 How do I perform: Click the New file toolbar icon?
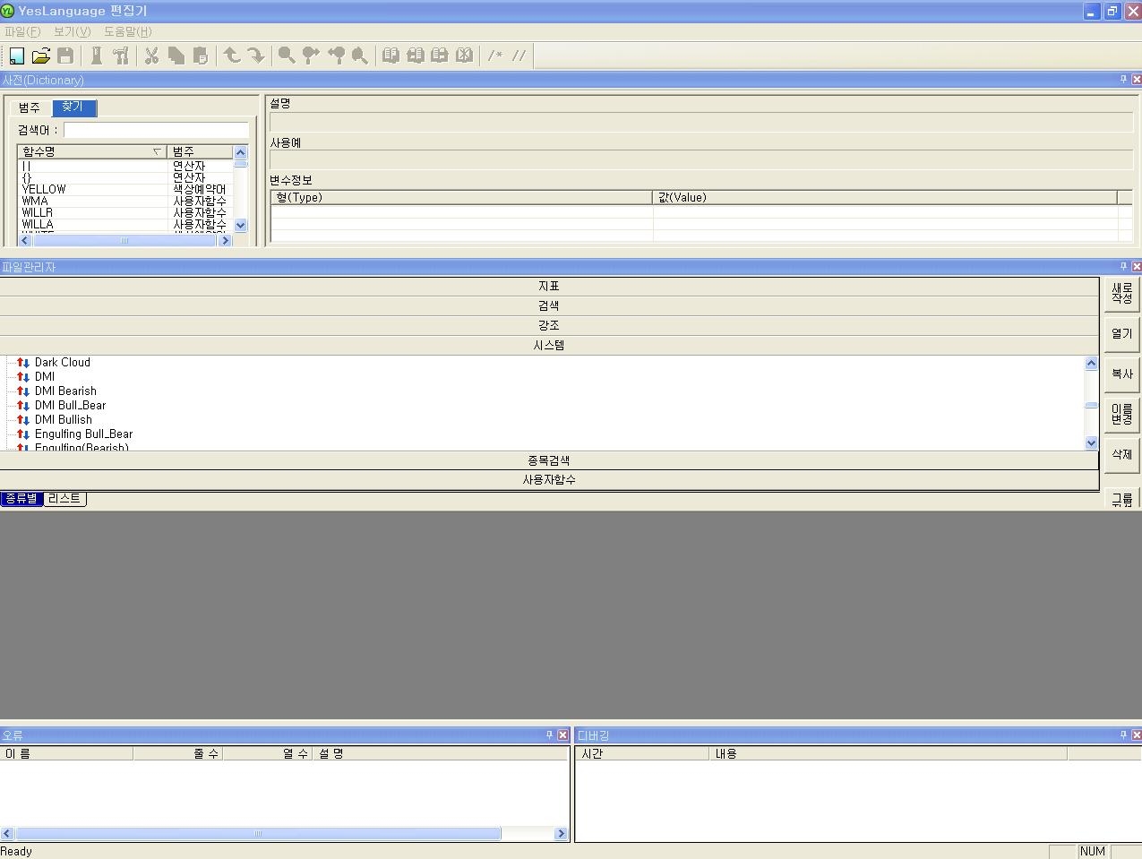click(16, 56)
